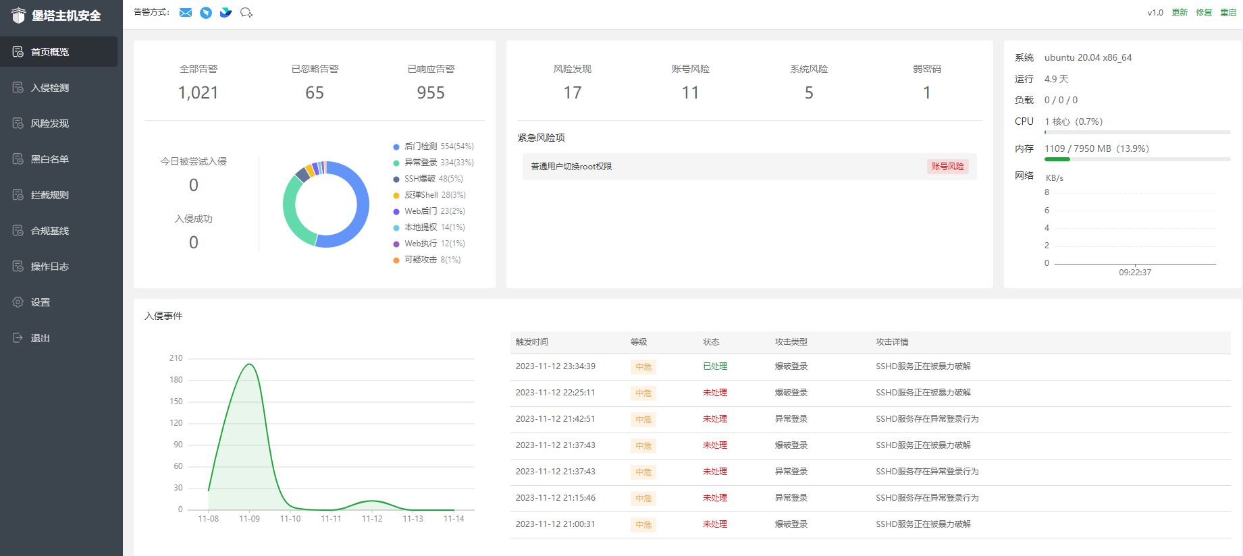Go to 黑白名单 menu item
The image size is (1243, 556).
pos(50,159)
